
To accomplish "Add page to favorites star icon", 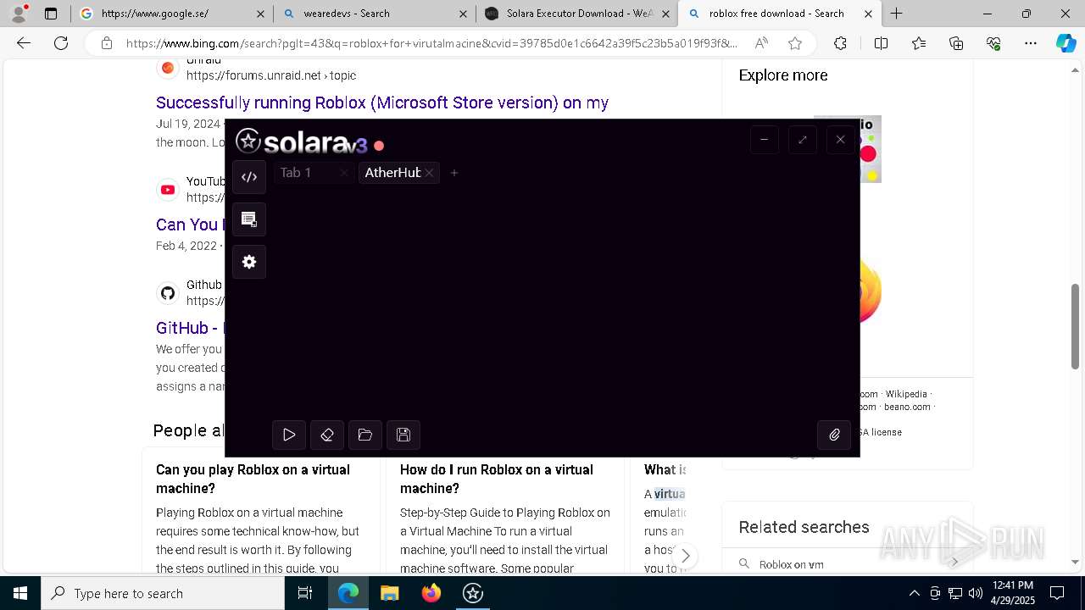I will (x=794, y=43).
